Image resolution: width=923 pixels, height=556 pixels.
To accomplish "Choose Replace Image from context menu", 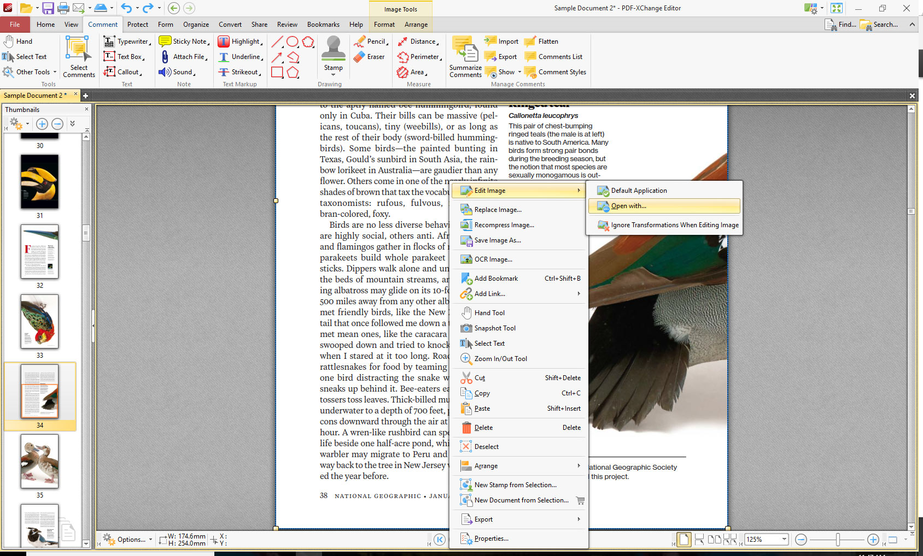I will [518, 210].
